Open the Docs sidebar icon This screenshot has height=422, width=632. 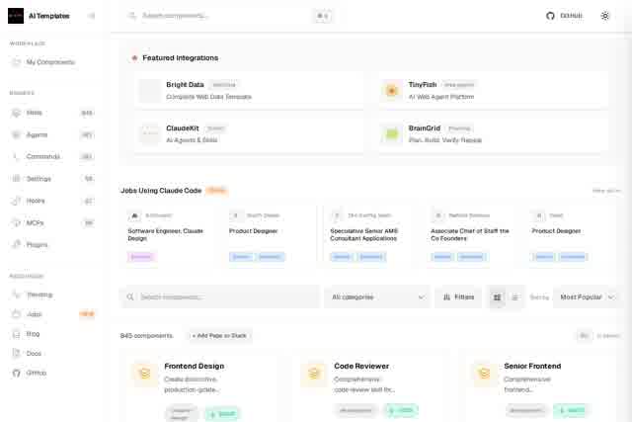click(16, 354)
